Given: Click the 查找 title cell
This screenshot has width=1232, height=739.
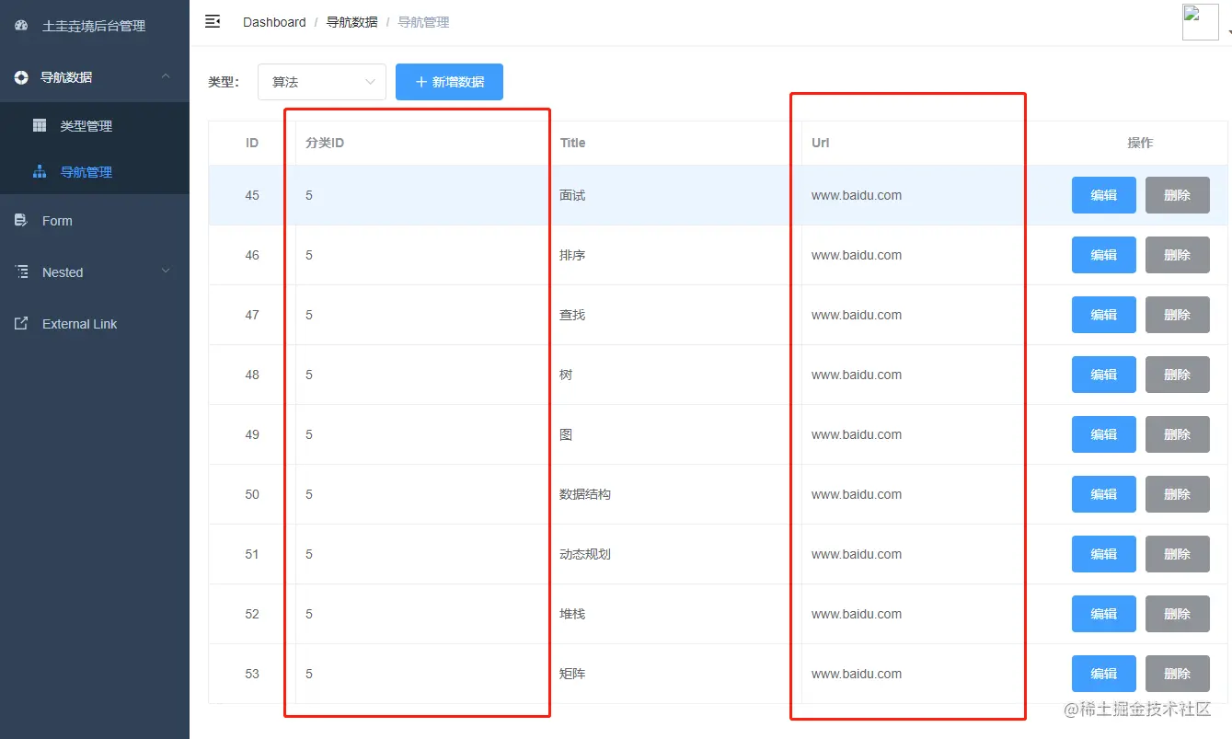Looking at the screenshot, I should 572,315.
